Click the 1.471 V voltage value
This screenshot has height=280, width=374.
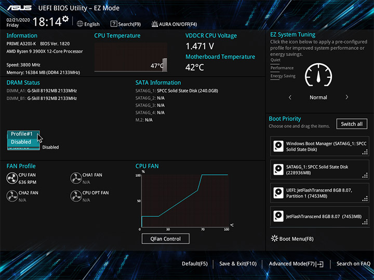pyautogui.click(x=199, y=46)
